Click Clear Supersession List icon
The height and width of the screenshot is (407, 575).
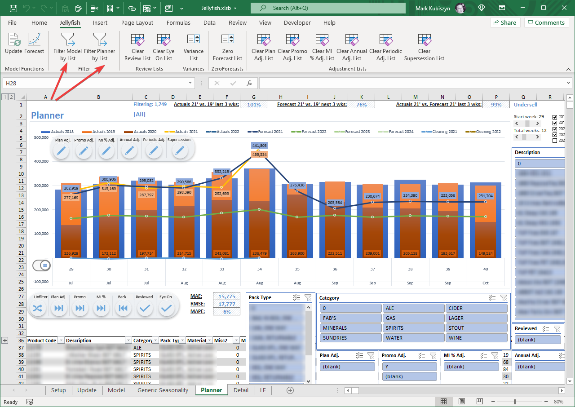pyautogui.click(x=424, y=47)
